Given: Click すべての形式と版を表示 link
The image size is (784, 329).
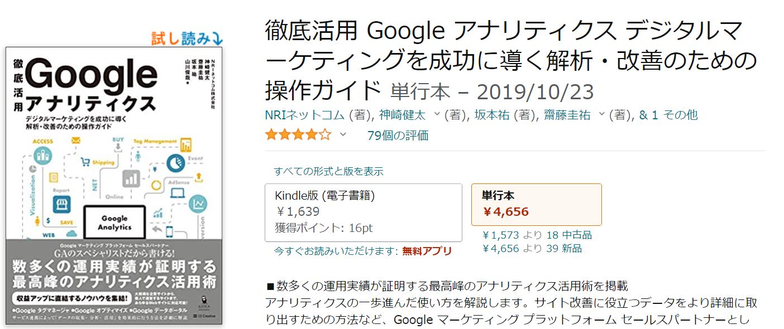Looking at the screenshot, I should point(328,171).
